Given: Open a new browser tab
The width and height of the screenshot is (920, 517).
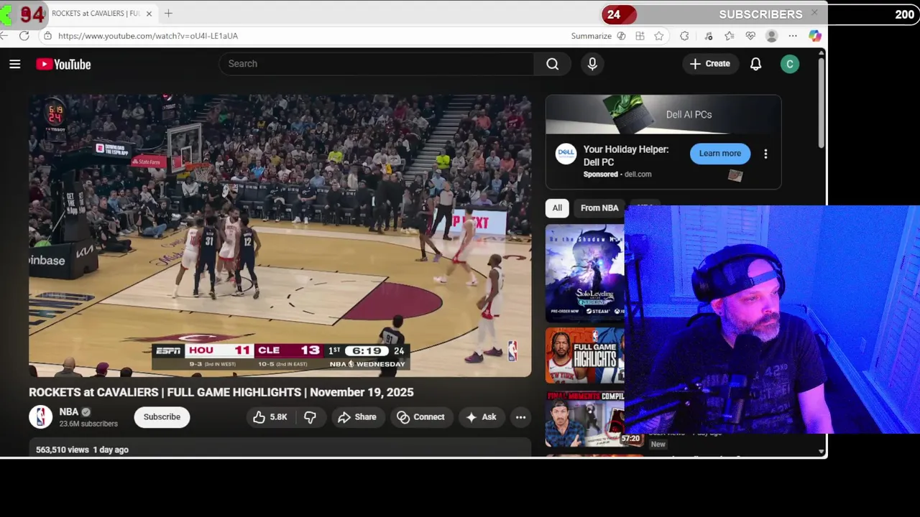Looking at the screenshot, I should point(168,13).
